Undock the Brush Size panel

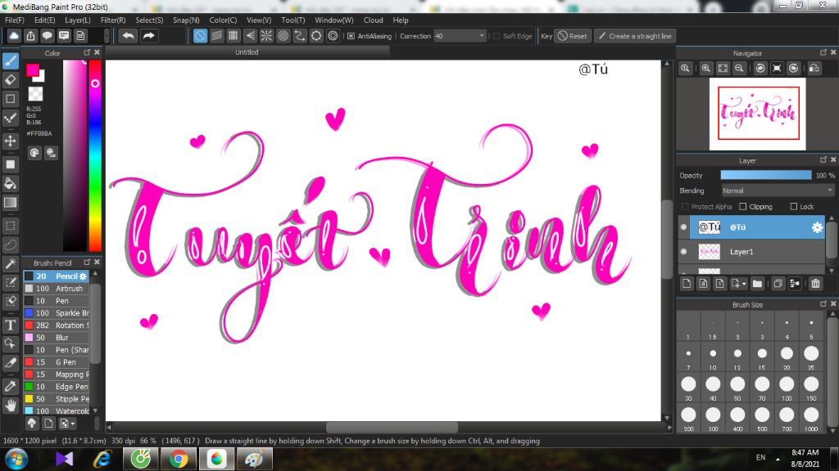pyautogui.click(x=823, y=304)
